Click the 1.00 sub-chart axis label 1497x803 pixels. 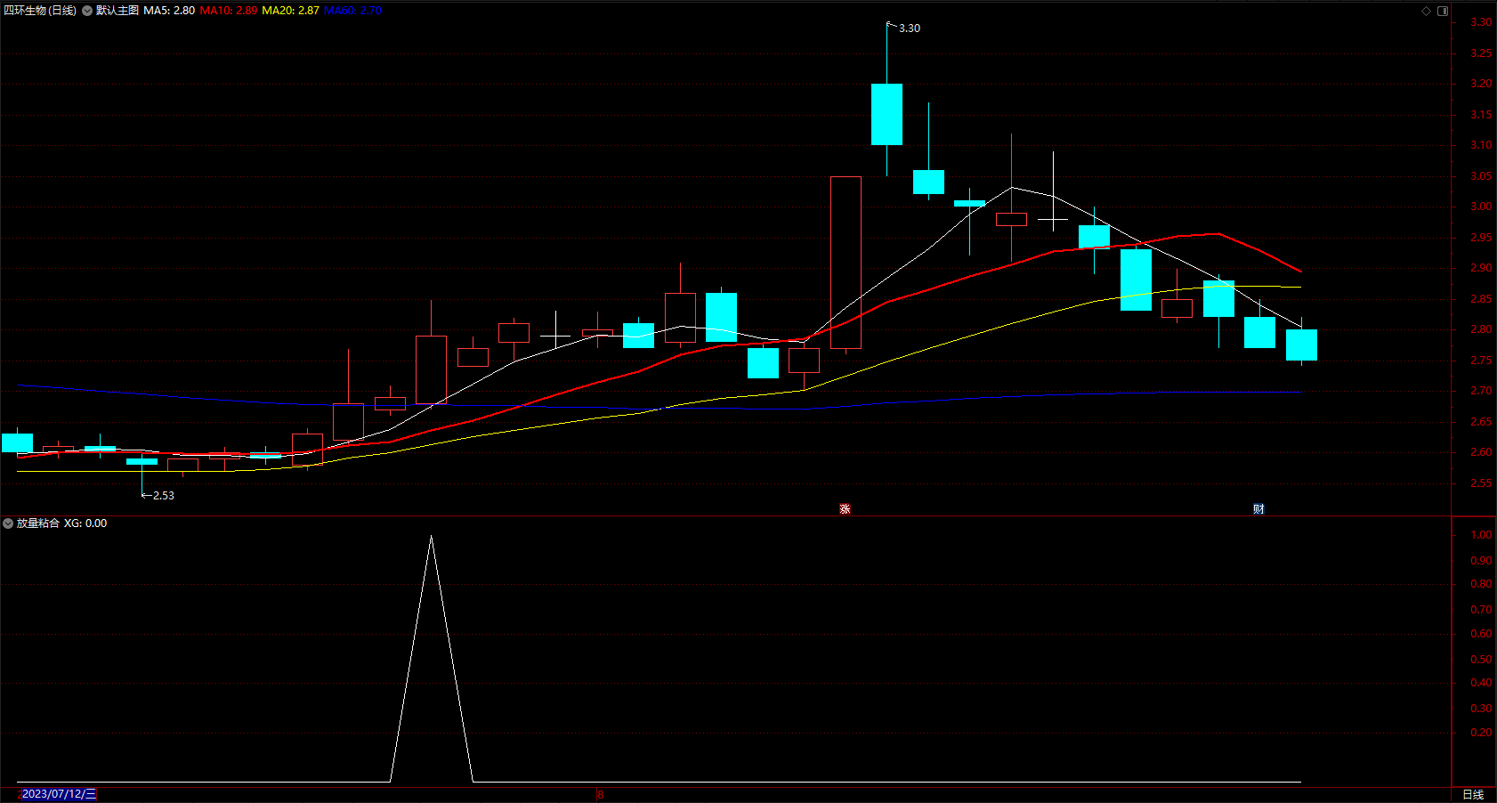(1481, 535)
